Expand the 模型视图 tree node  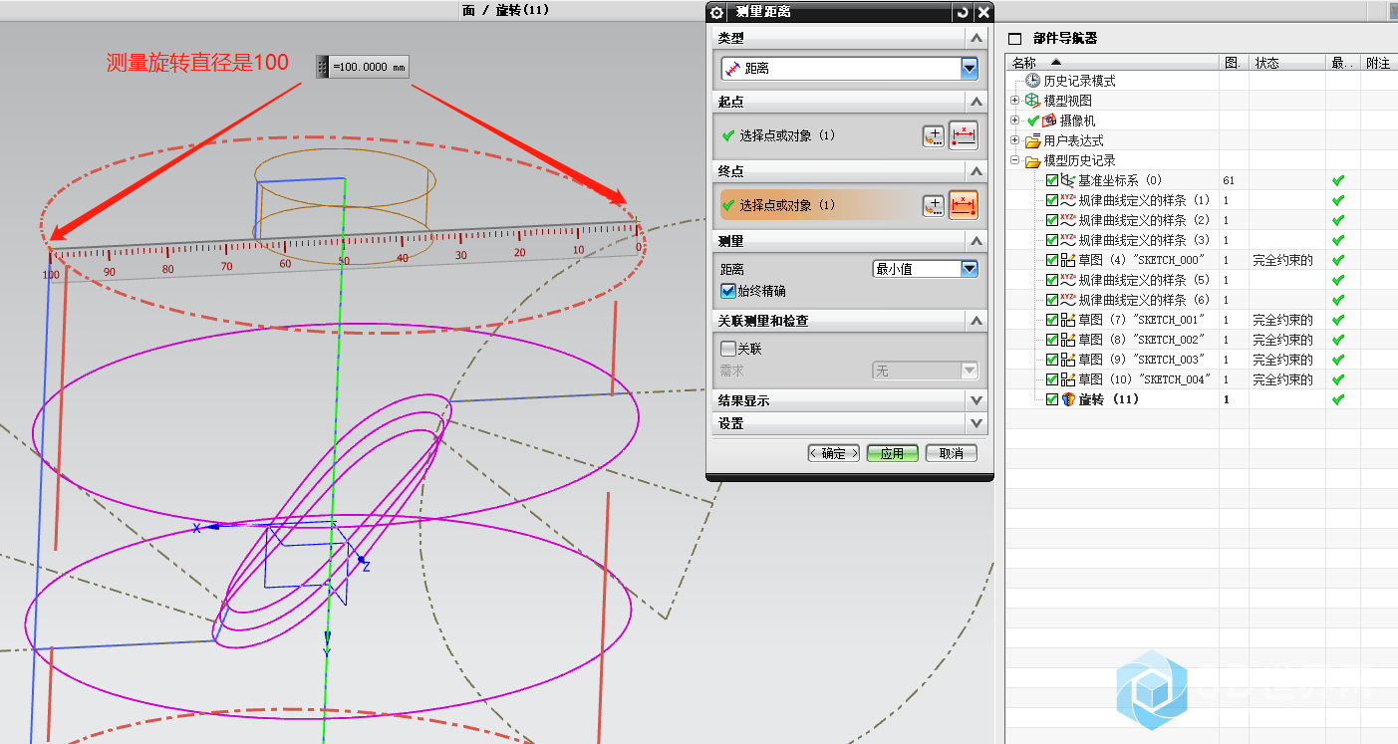coord(1015,101)
